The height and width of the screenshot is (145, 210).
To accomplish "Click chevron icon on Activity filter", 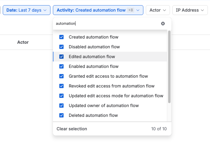I will point(138,10).
